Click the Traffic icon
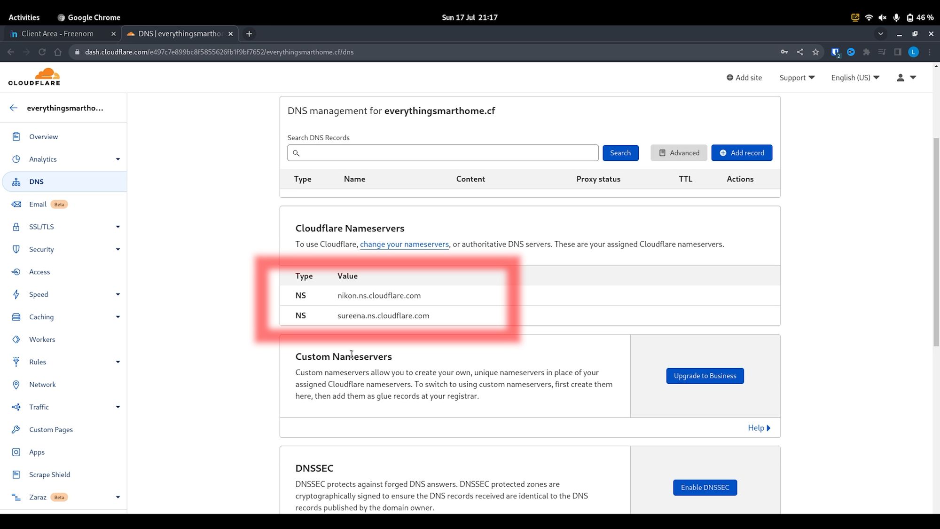Viewport: 940px width, 529px height. tap(16, 407)
